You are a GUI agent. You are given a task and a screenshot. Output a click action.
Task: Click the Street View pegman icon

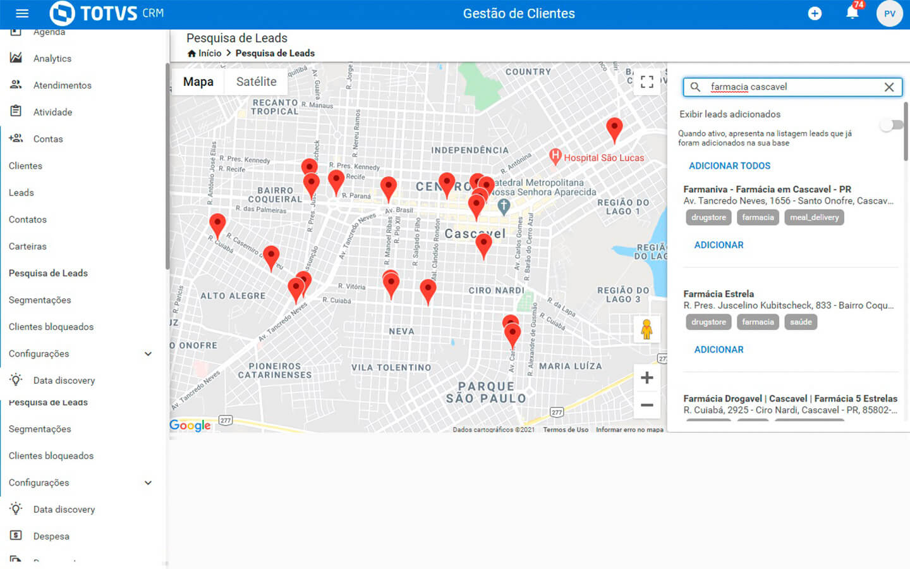[x=646, y=329]
